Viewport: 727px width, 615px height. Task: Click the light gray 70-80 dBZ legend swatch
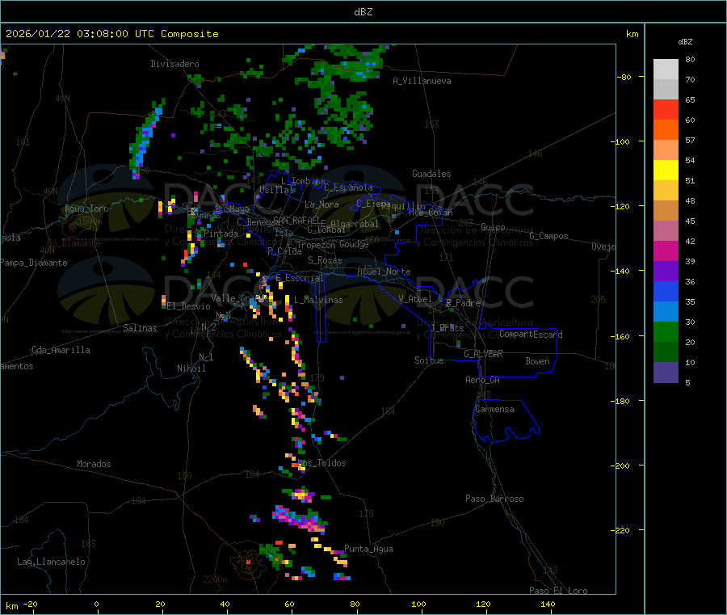(666, 70)
